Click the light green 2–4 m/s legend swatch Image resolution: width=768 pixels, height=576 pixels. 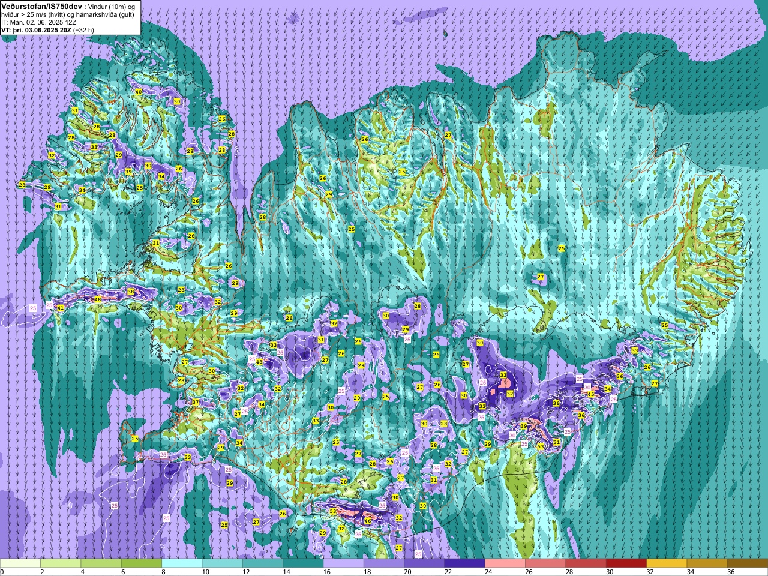pyautogui.click(x=61, y=563)
